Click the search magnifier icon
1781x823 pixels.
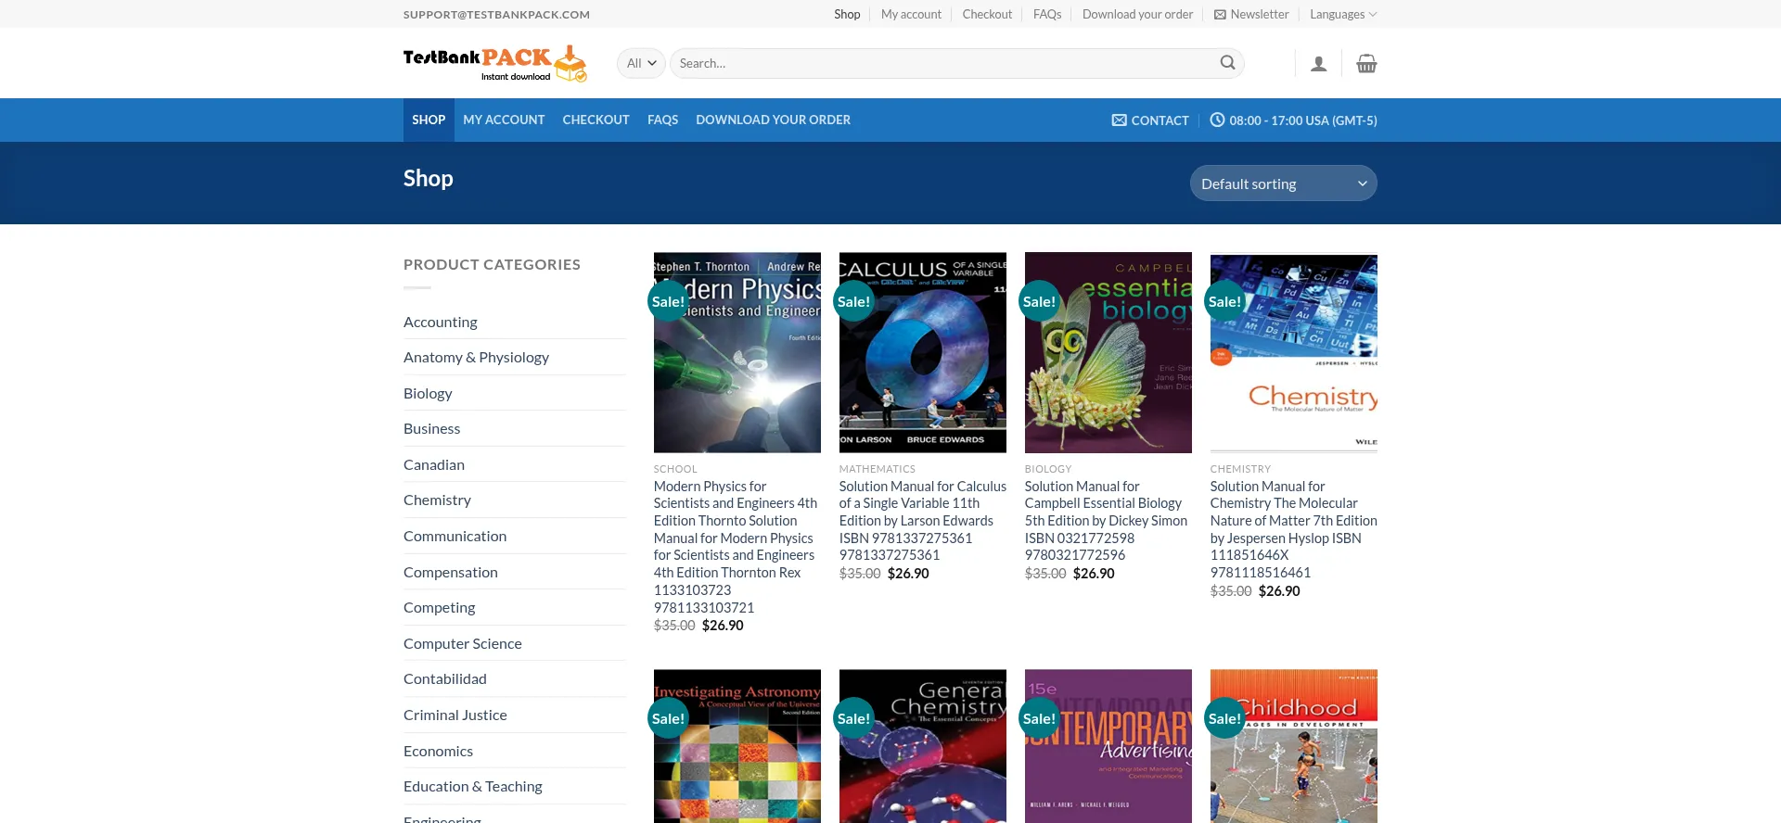pos(1227,63)
